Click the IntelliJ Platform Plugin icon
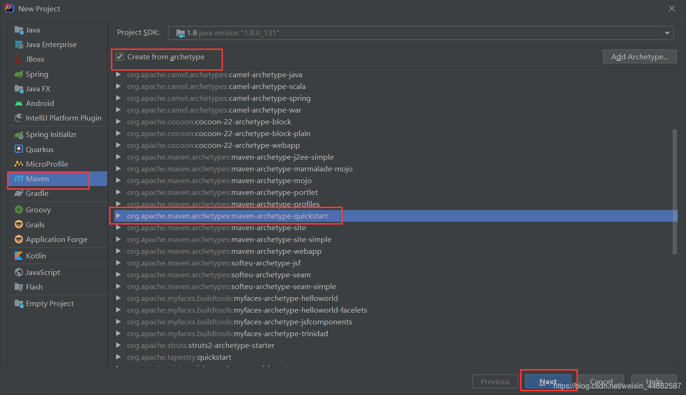This screenshot has height=395, width=686. [x=19, y=118]
